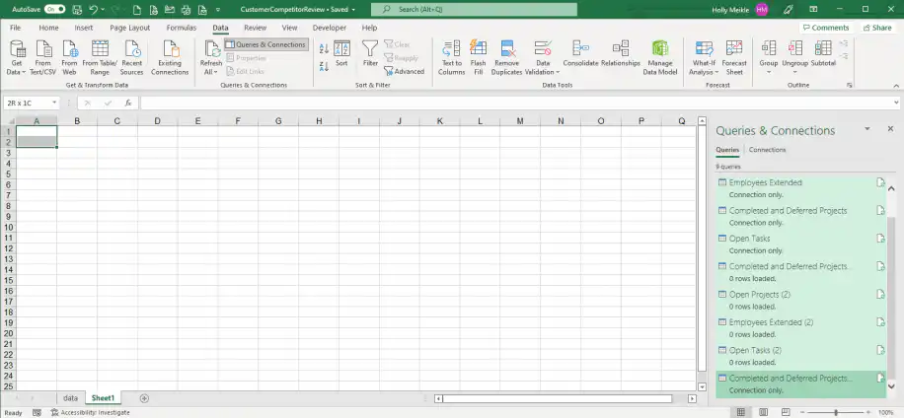Import data From Text/CSV

point(43,58)
